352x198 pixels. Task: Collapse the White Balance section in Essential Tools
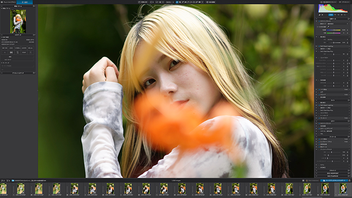tap(316, 21)
